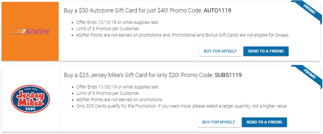Click the Jersey Mike's Subs logo
Image resolution: width=323 pixels, height=134 pixels.
(x=30, y=99)
